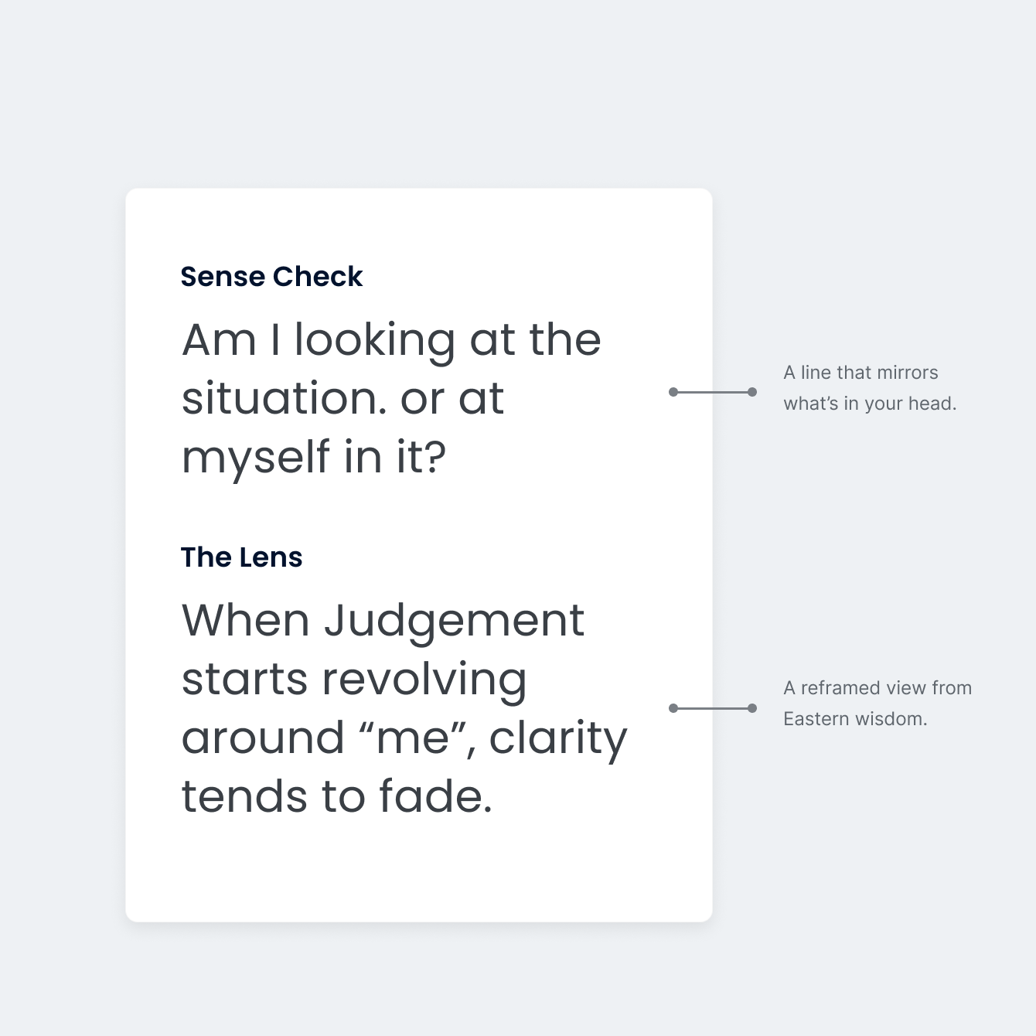Viewport: 1036px width, 1036px height.
Task: Click the line "tends to fade."
Action: pos(336,797)
